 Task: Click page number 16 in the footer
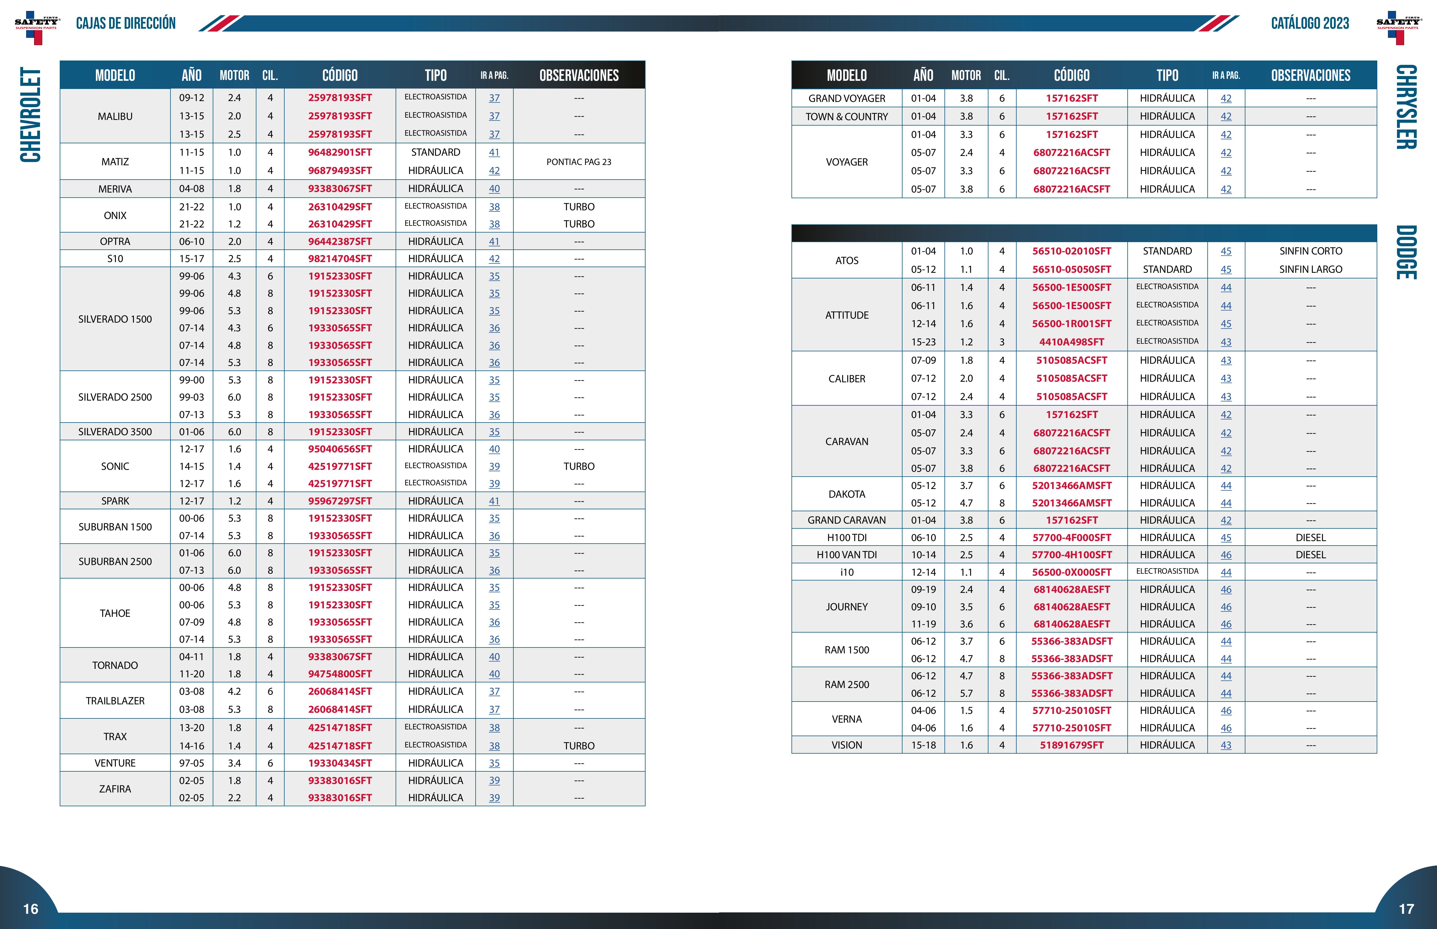pyautogui.click(x=30, y=909)
